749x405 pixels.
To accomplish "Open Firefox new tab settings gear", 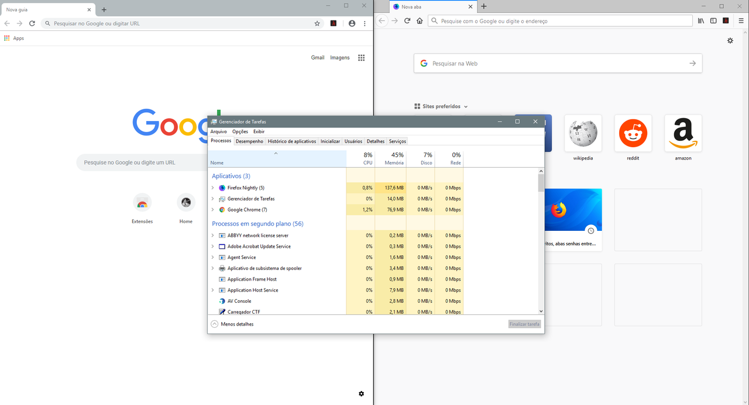I will (x=730, y=41).
